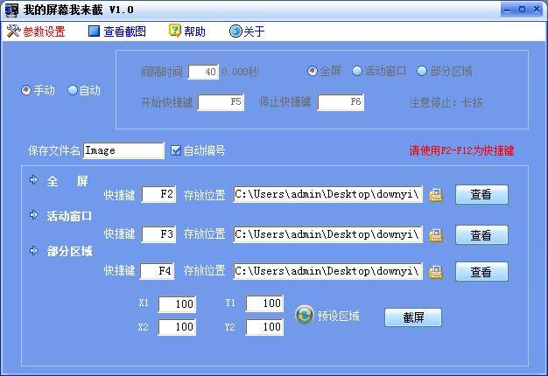Click the arrow icon beside 全 屏

point(34,180)
